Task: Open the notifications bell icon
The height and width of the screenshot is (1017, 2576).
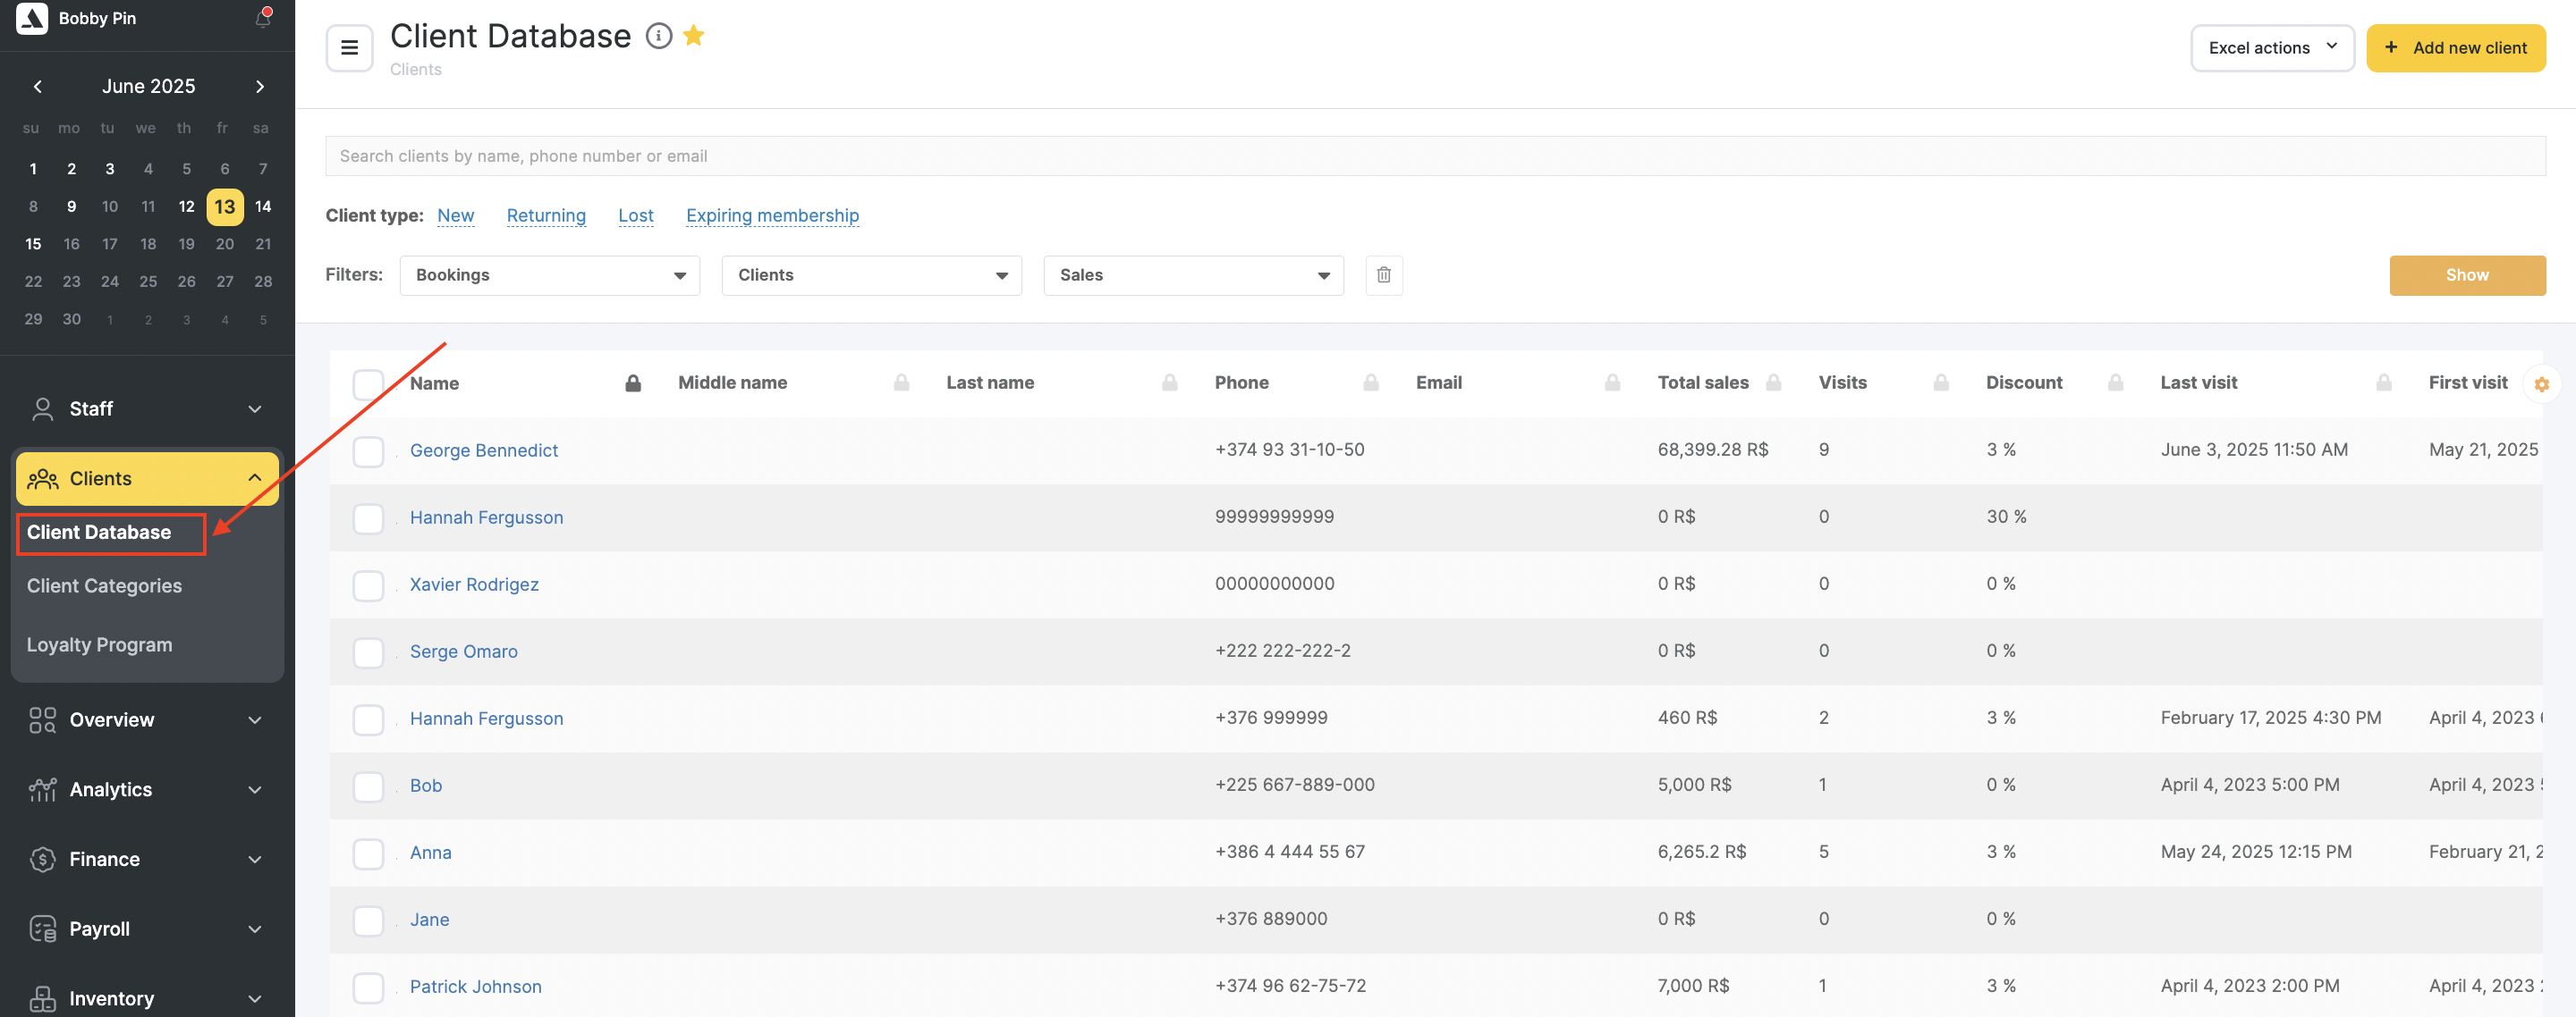Action: tap(263, 18)
